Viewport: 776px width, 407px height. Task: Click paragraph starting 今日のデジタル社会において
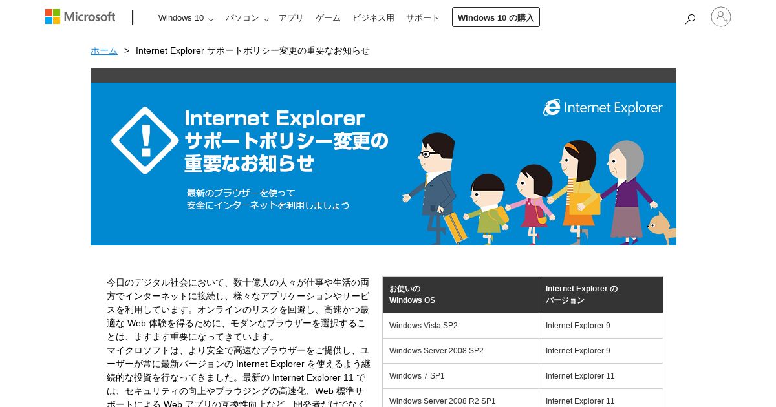(x=238, y=309)
